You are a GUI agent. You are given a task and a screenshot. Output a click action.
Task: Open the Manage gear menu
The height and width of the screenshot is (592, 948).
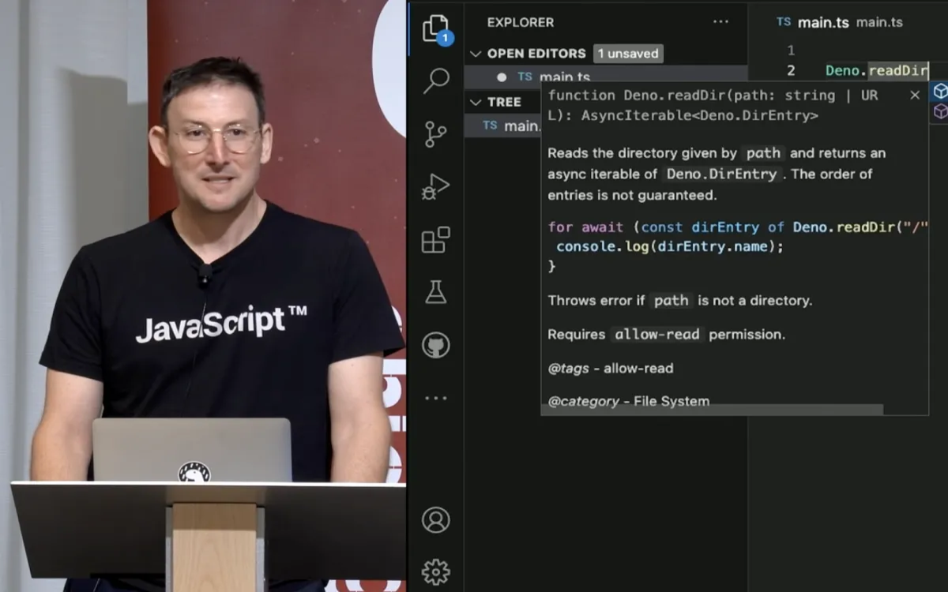tap(435, 570)
